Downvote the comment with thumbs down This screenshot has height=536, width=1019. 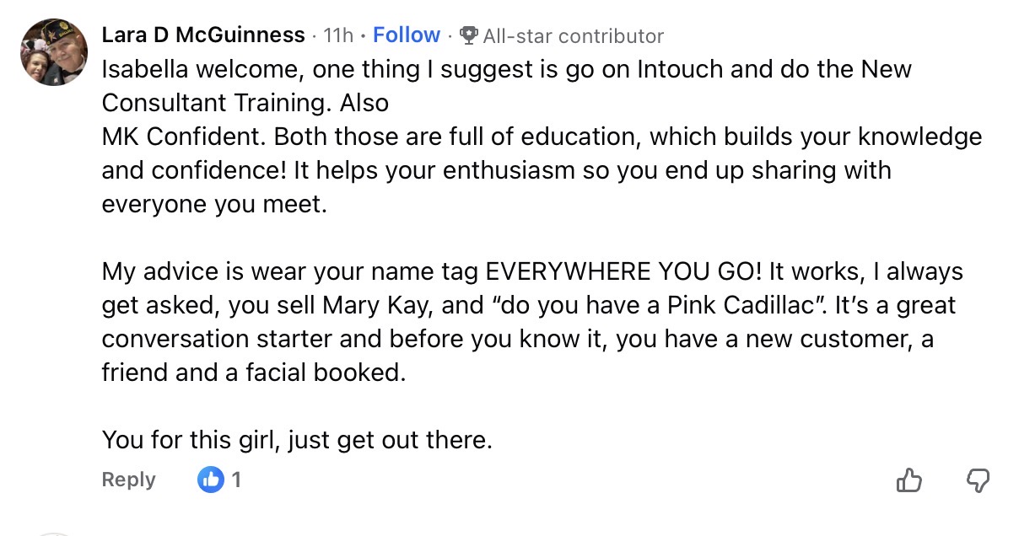click(977, 480)
